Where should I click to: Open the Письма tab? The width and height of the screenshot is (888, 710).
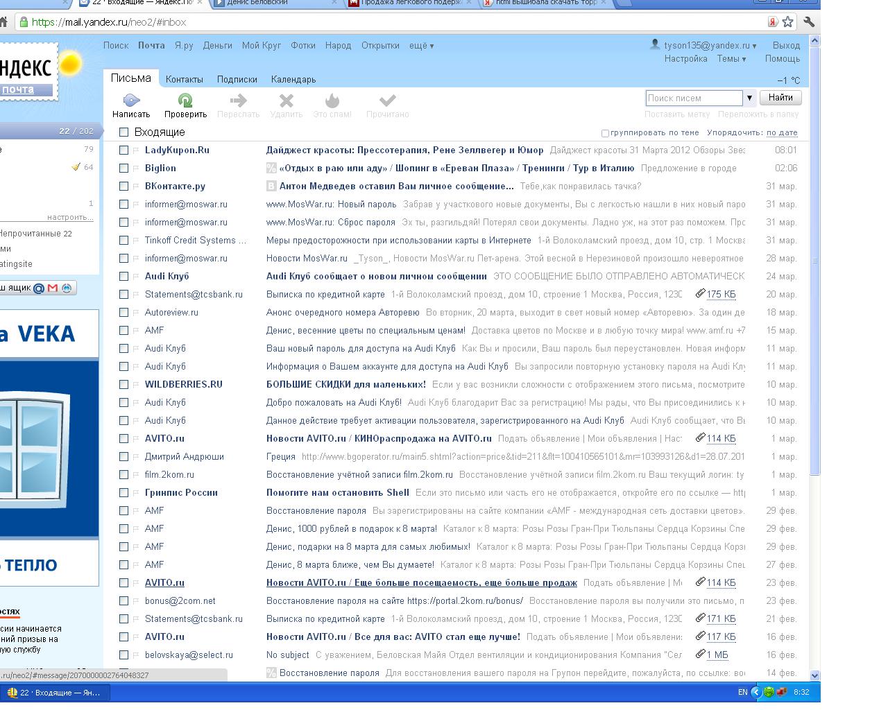pyautogui.click(x=131, y=78)
